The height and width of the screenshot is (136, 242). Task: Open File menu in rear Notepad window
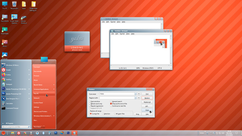point(103,22)
